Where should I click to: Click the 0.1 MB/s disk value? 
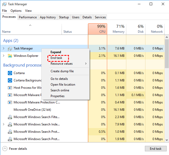138,95
